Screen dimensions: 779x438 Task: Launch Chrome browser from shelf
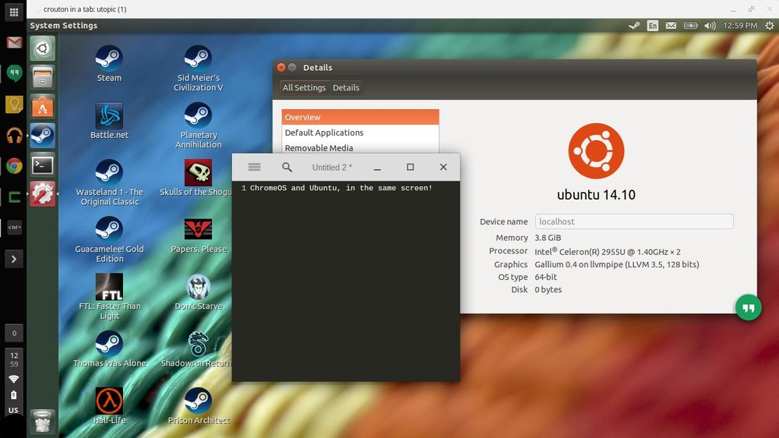pos(14,166)
